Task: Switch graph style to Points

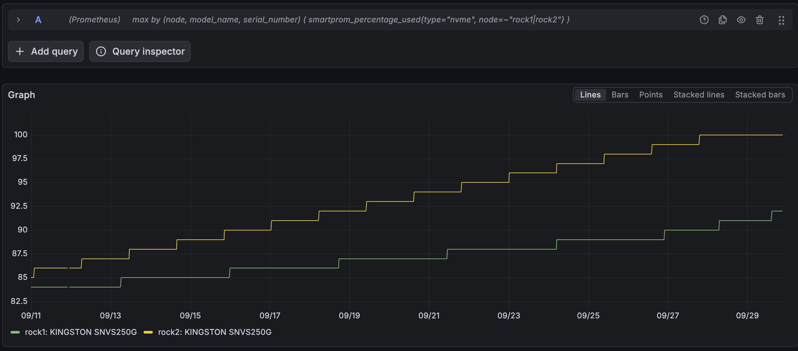Action: click(651, 95)
